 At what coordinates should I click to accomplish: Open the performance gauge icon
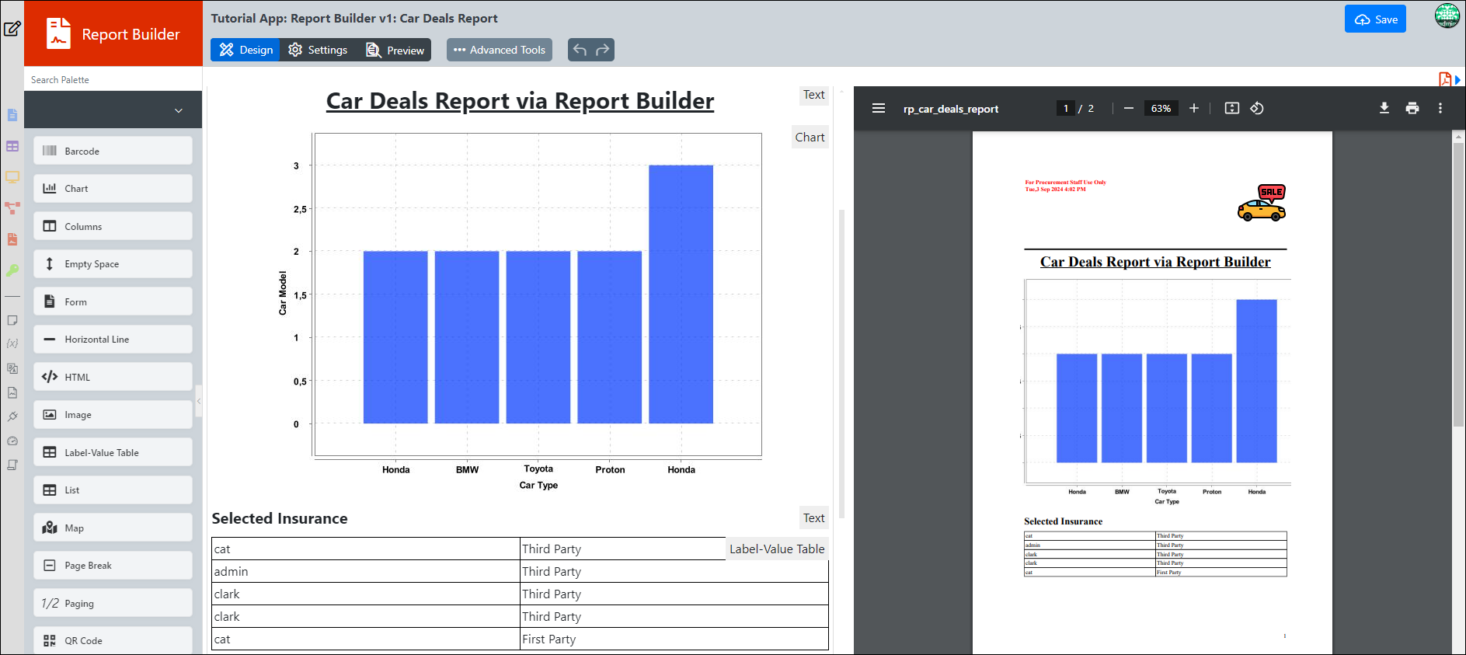click(x=12, y=441)
